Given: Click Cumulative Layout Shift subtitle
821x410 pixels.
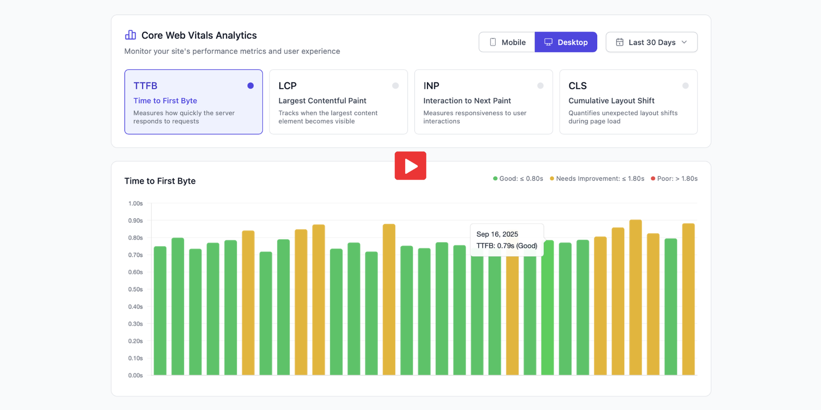Looking at the screenshot, I should (x=612, y=101).
